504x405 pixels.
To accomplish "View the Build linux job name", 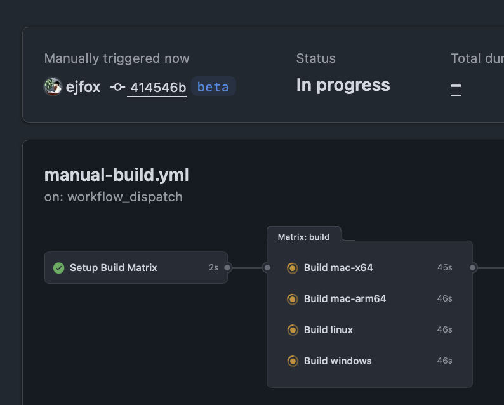I will 328,330.
